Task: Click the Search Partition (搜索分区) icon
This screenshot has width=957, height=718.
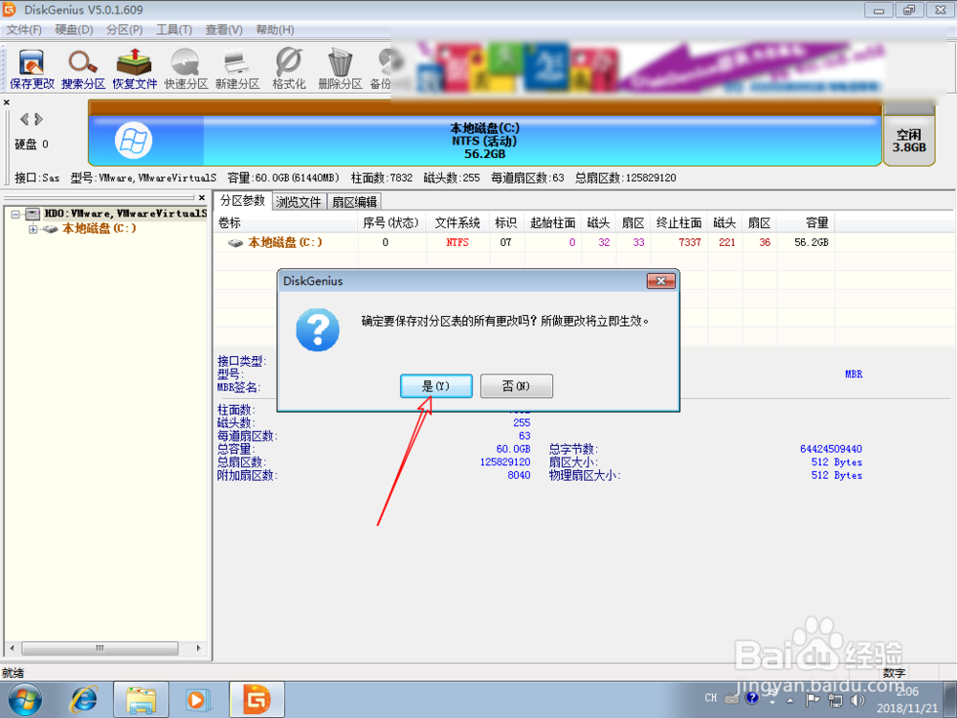Action: pyautogui.click(x=83, y=69)
